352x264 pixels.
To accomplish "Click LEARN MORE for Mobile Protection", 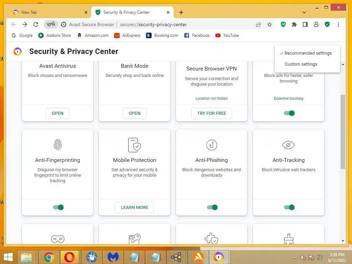I will pos(134,207).
